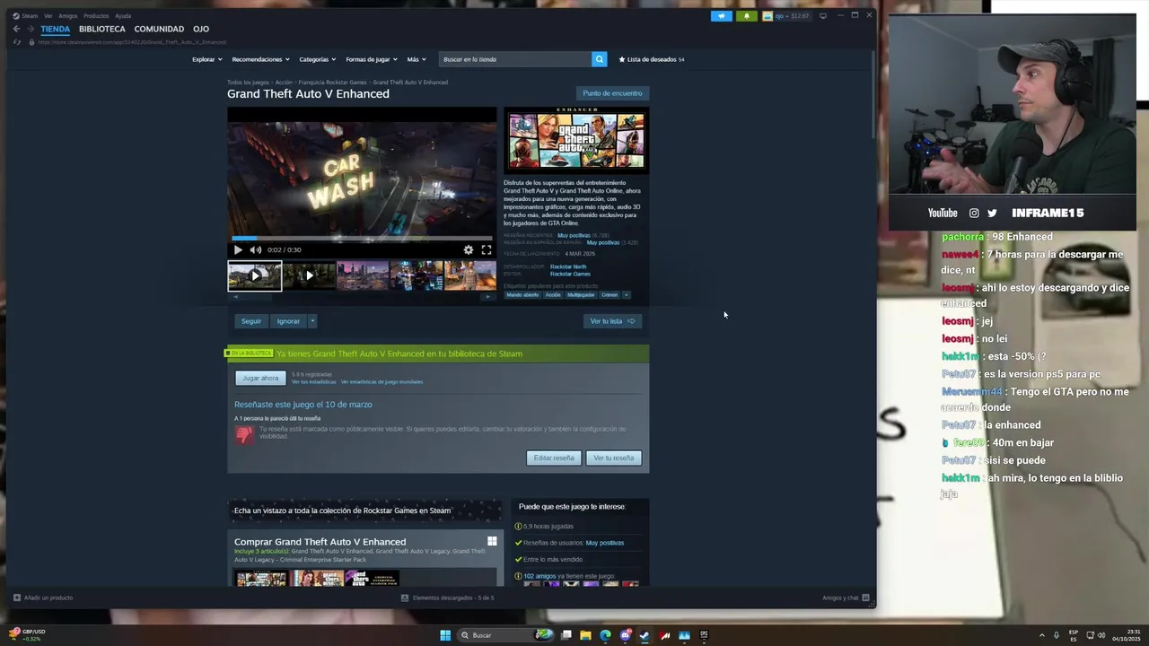Select the TIENDA tab
The image size is (1149, 646).
(x=55, y=29)
